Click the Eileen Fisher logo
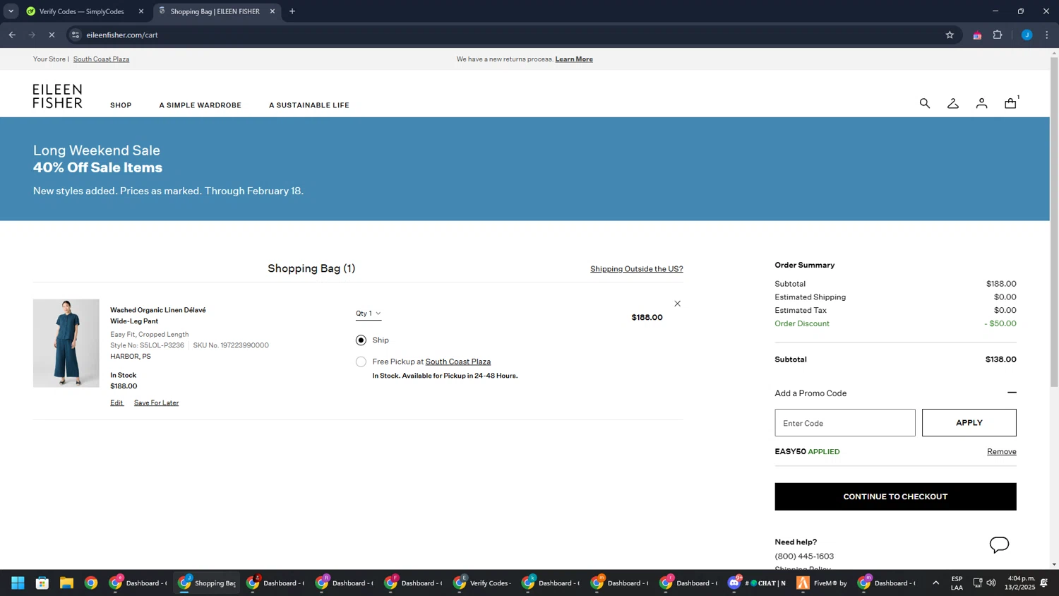This screenshot has width=1059, height=596. [x=57, y=96]
